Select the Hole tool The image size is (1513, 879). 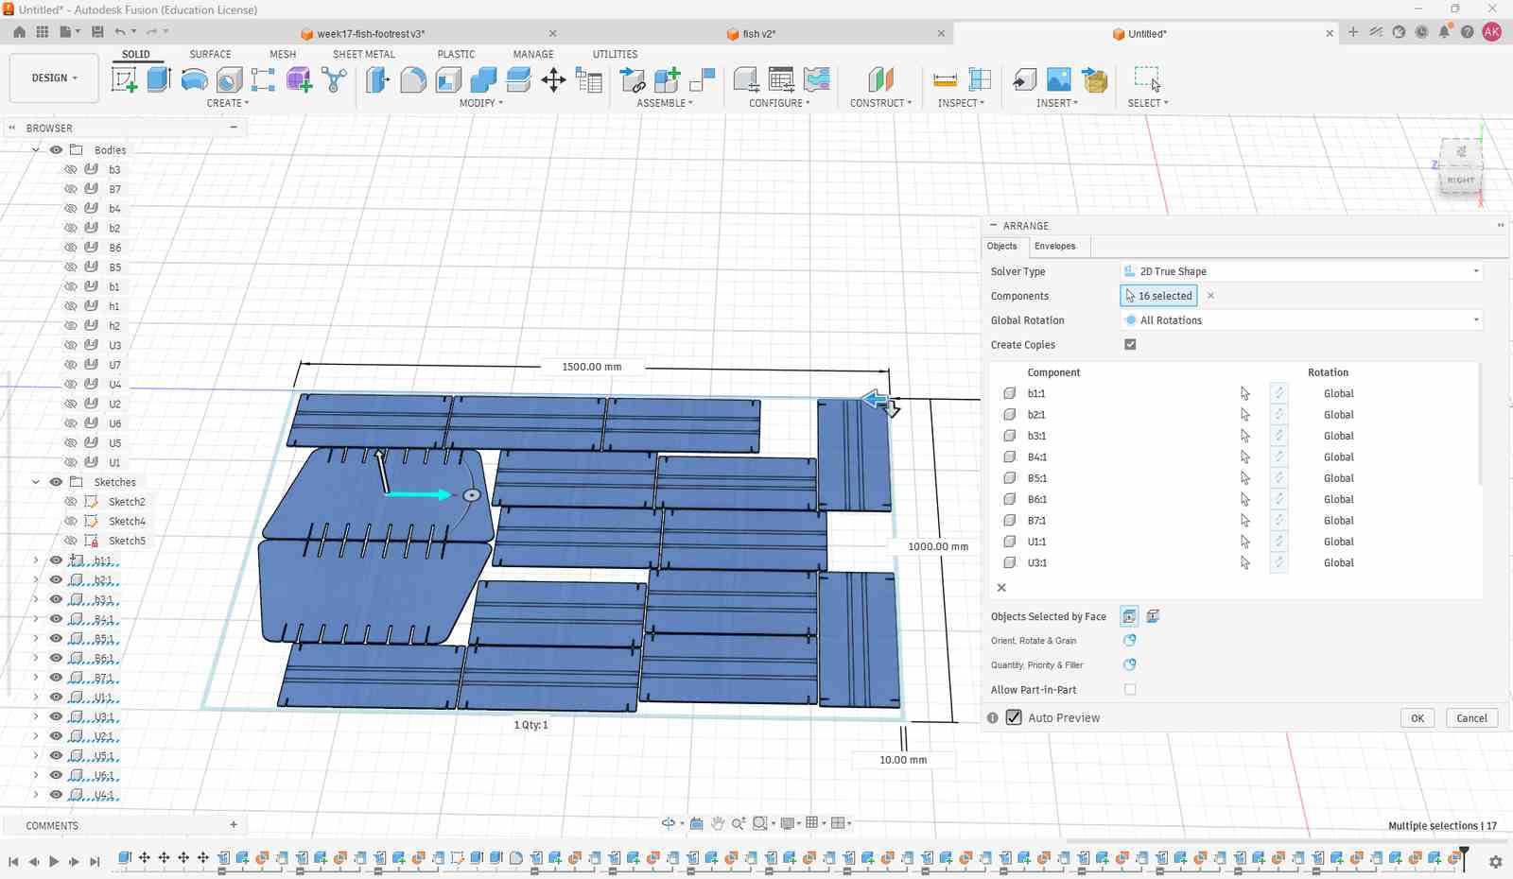click(229, 79)
